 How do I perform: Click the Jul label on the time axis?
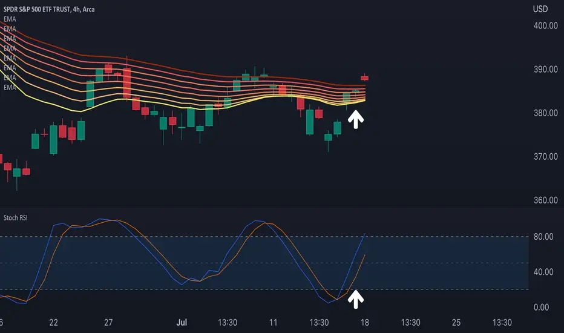click(x=182, y=322)
